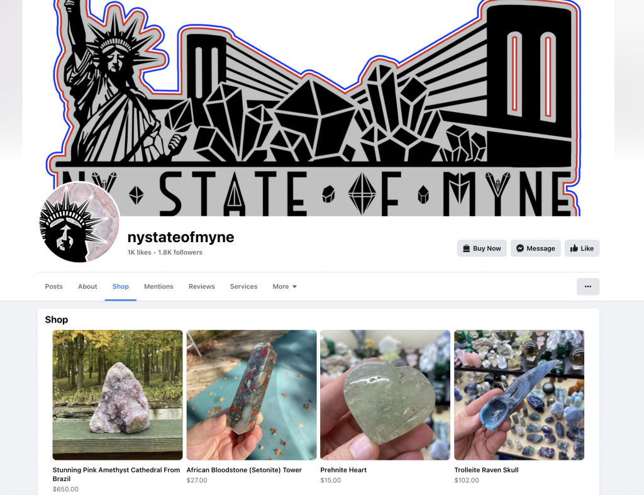View the Reviews tab
This screenshot has height=495, width=644.
tap(202, 286)
